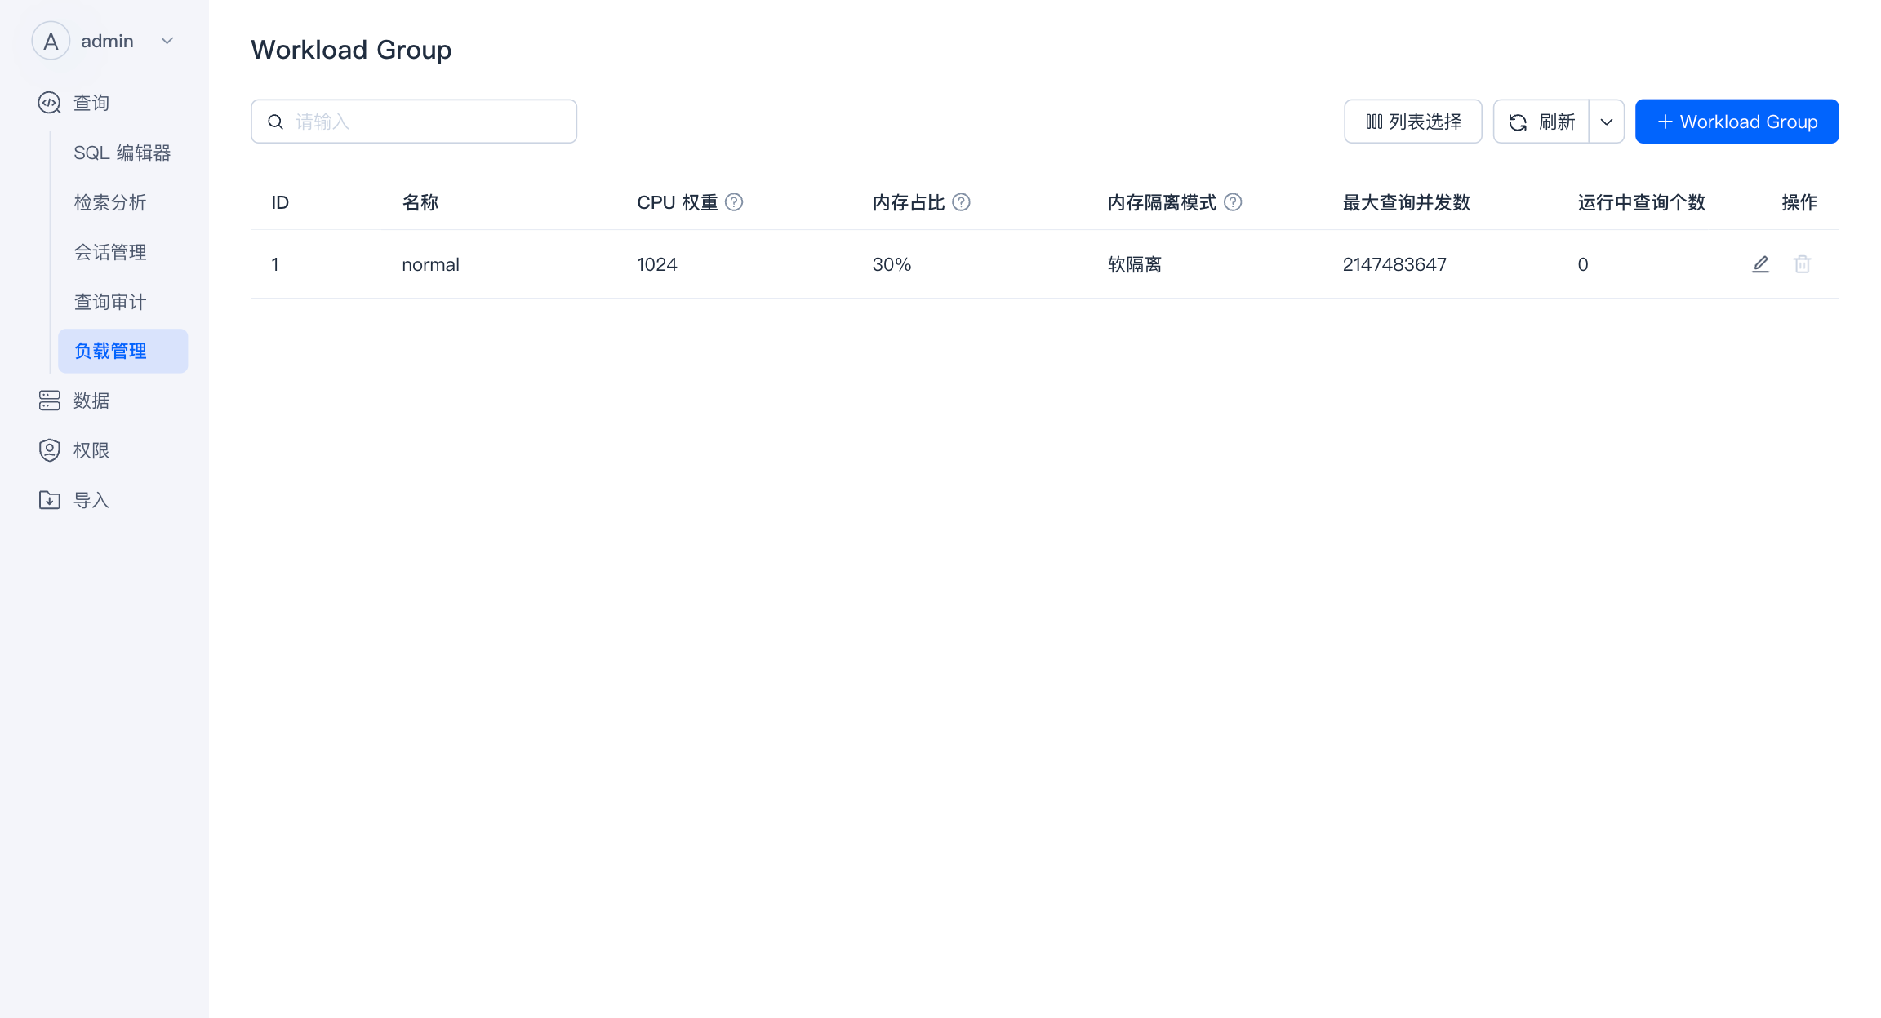Click the edit pencil icon for normal group
This screenshot has height=1018, width=1881.
coord(1760,264)
